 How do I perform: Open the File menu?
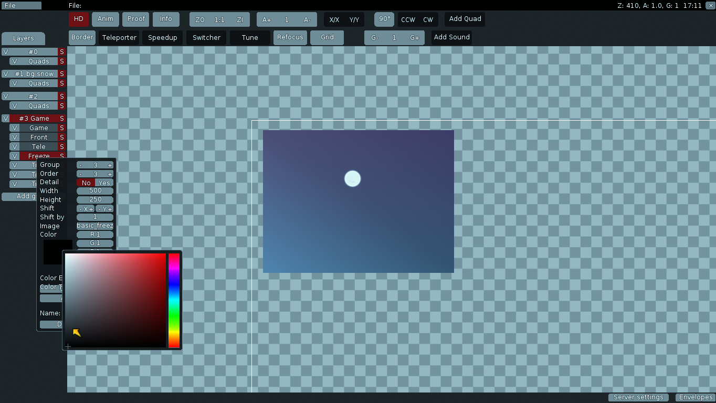tap(21, 6)
